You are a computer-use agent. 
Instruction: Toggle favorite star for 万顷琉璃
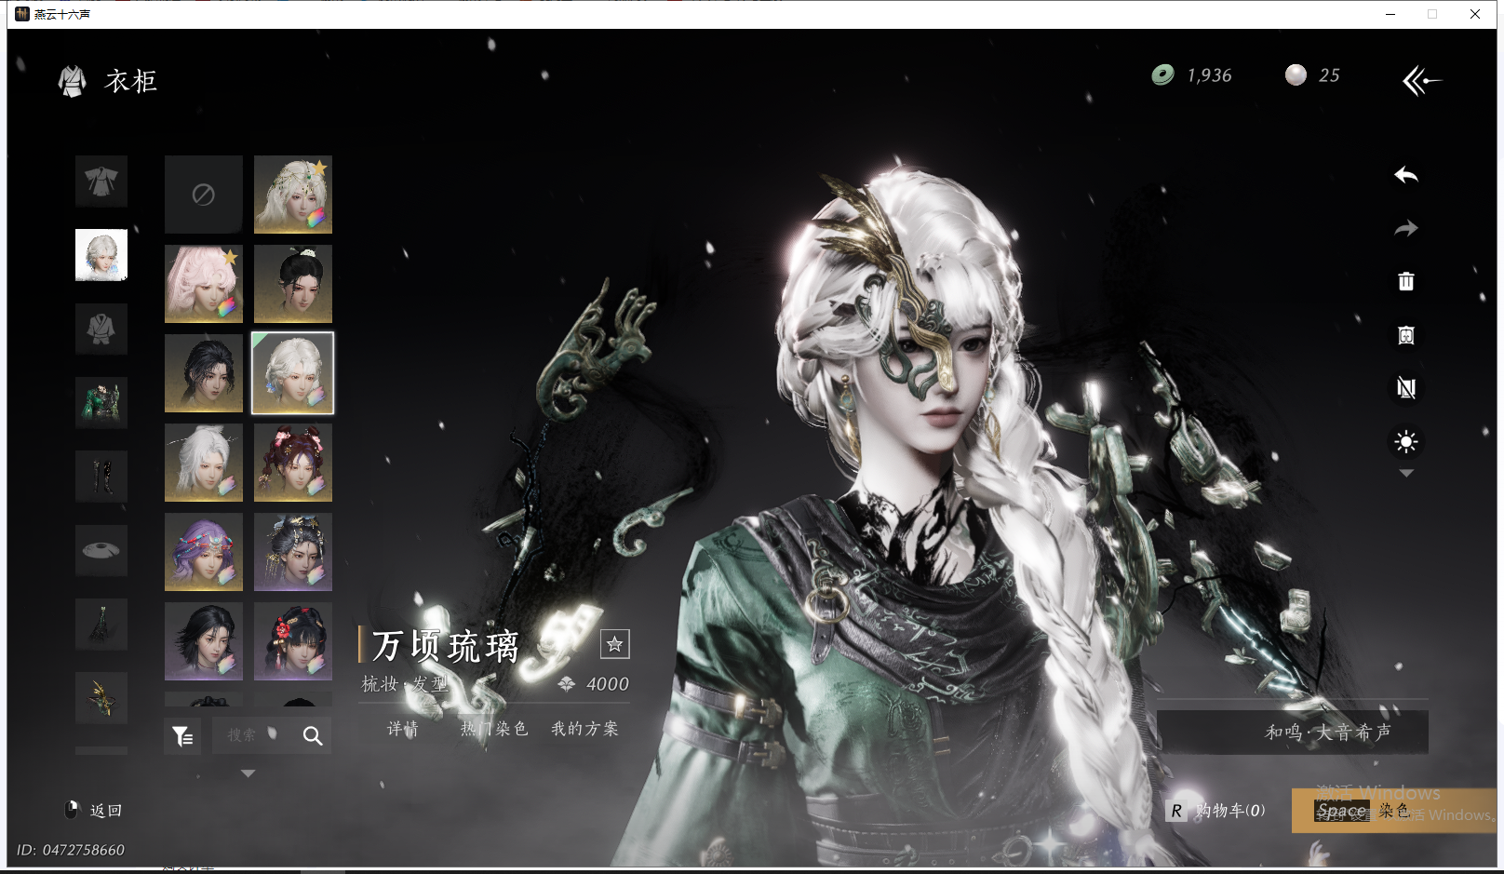point(614,644)
